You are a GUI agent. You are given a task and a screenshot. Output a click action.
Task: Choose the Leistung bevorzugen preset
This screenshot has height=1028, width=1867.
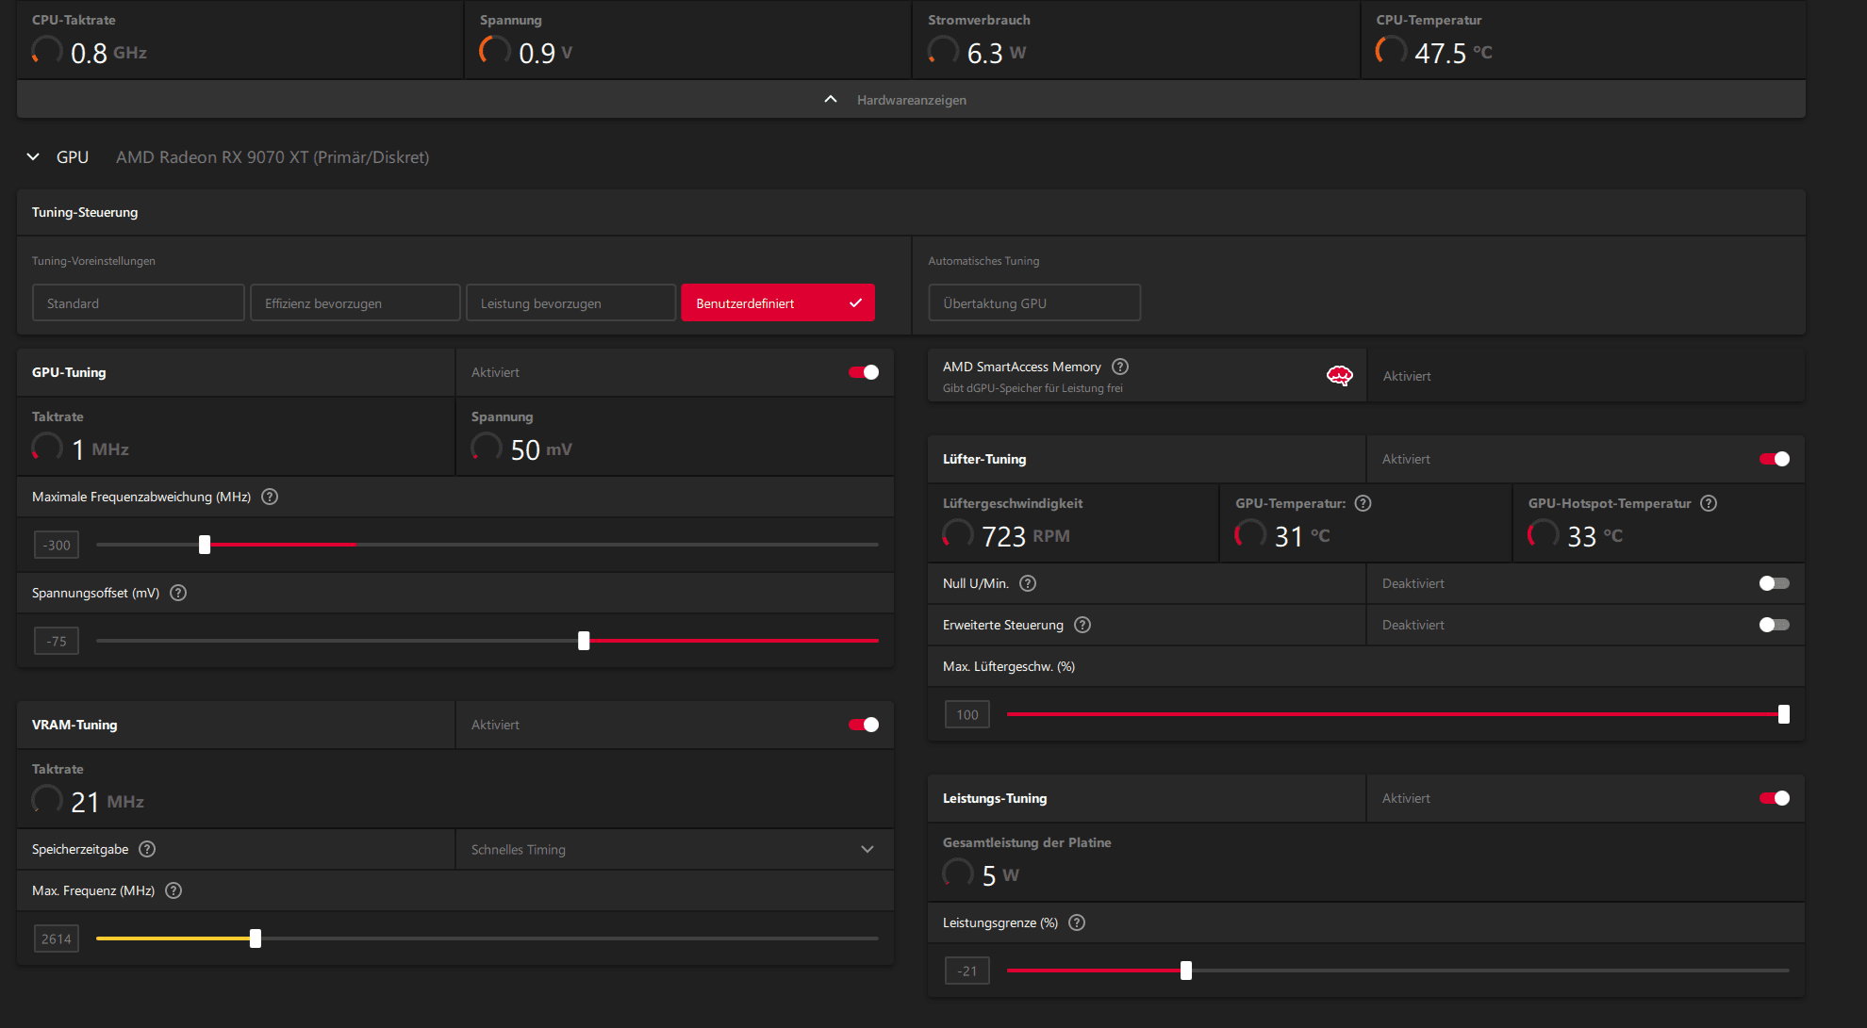(x=570, y=303)
